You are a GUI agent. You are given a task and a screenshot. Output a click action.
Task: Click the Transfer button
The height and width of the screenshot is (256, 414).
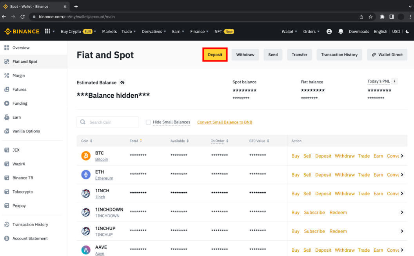pos(300,55)
